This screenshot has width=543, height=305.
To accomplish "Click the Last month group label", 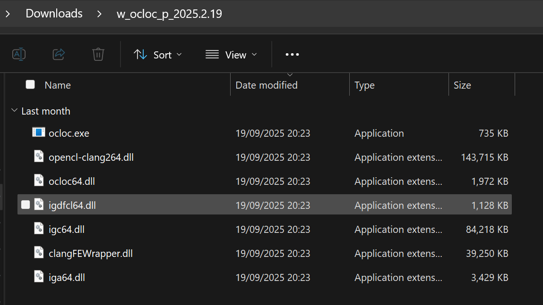I will point(46,111).
